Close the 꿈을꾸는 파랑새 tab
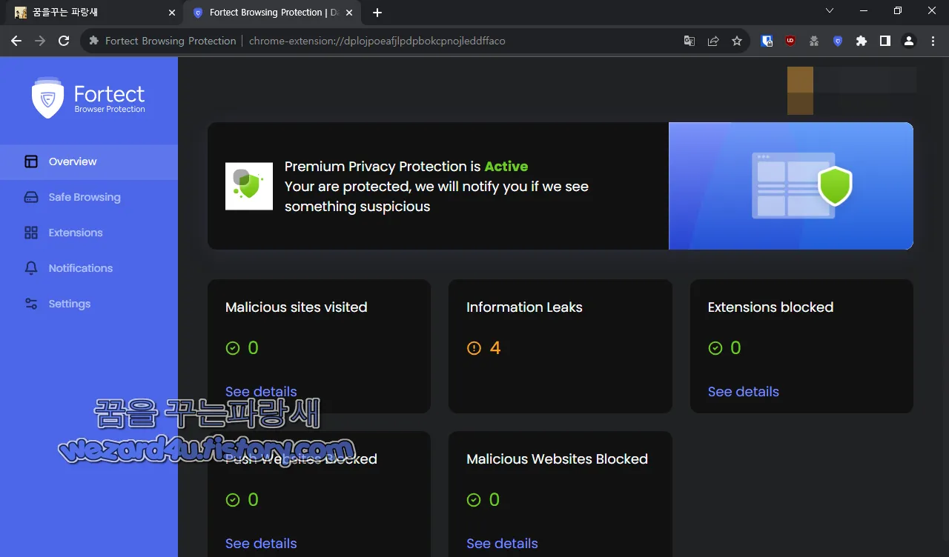Screen dimensions: 949x557 (171, 13)
